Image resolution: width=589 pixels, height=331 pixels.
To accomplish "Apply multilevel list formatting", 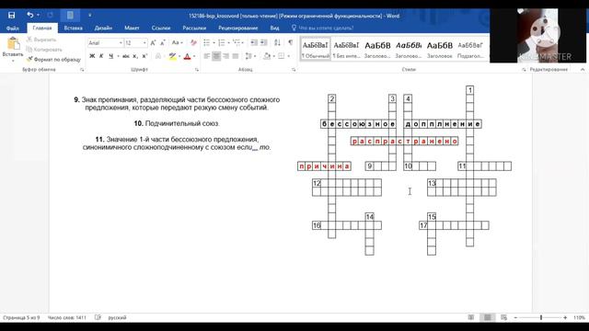I will [x=237, y=43].
